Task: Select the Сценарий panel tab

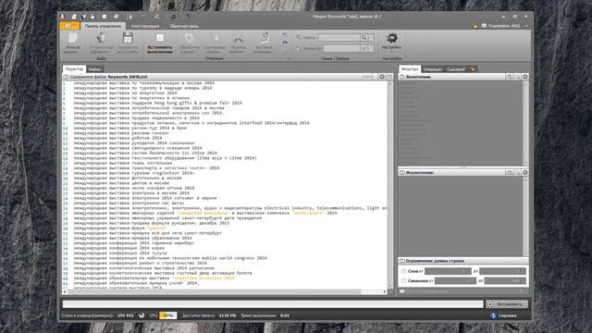Action: click(x=456, y=69)
